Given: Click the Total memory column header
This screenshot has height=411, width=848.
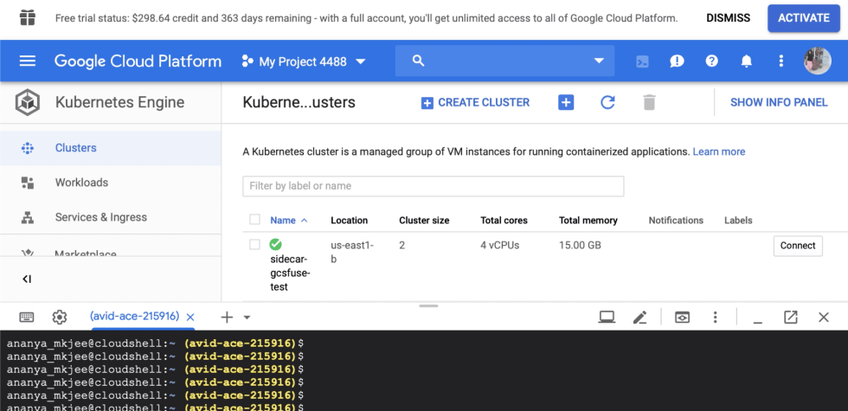Looking at the screenshot, I should click(588, 220).
